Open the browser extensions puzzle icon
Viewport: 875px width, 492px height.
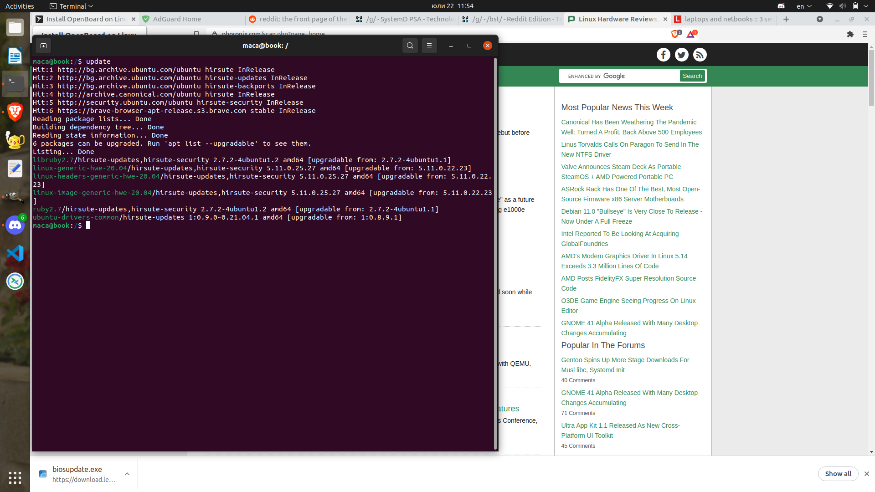(x=850, y=34)
